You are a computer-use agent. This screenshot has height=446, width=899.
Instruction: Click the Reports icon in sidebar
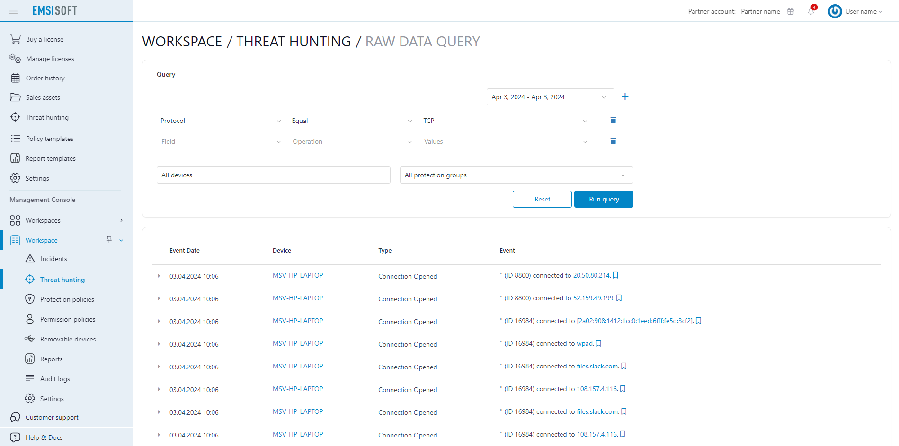coord(29,359)
